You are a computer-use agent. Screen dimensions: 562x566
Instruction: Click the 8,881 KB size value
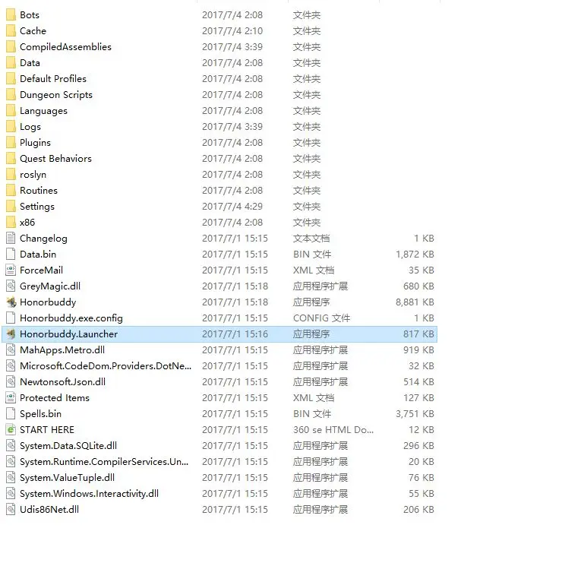point(415,302)
